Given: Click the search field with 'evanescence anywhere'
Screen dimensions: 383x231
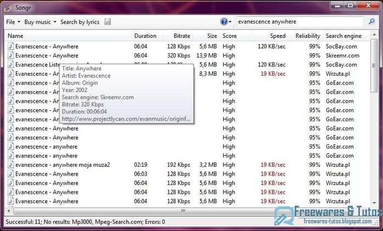Looking at the screenshot, I should (300, 22).
